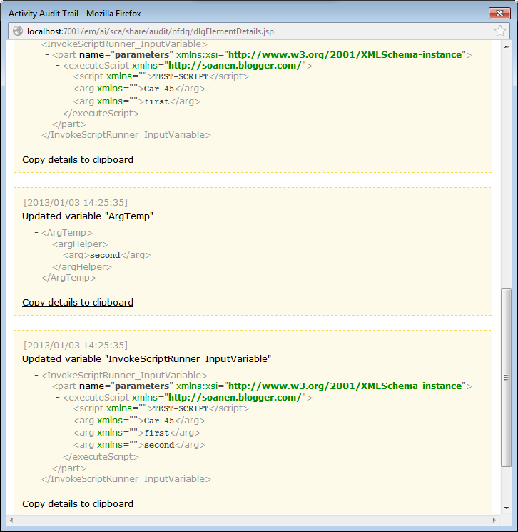518x532 pixels.
Task: Click the 'second' arg in bottom executeScript
Action: tap(159, 445)
